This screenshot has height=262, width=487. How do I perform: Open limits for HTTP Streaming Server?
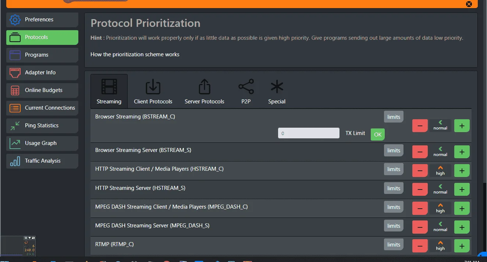(394, 188)
